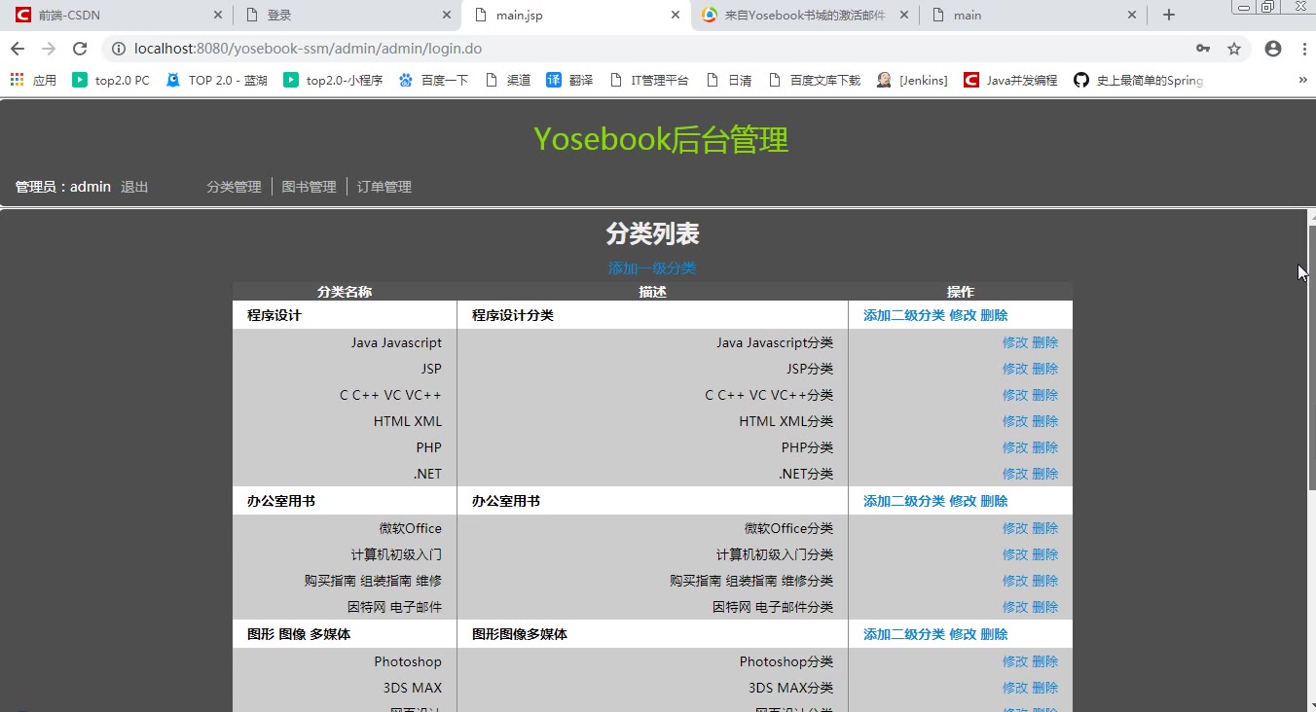Open the TOP 2.0 - 蓝湖 bookmark

coord(216,80)
